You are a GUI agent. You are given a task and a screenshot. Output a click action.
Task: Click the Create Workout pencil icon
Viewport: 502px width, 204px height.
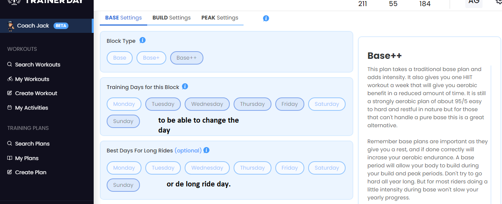pos(10,93)
